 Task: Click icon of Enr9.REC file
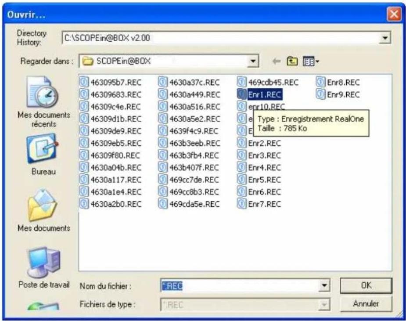[320, 94]
